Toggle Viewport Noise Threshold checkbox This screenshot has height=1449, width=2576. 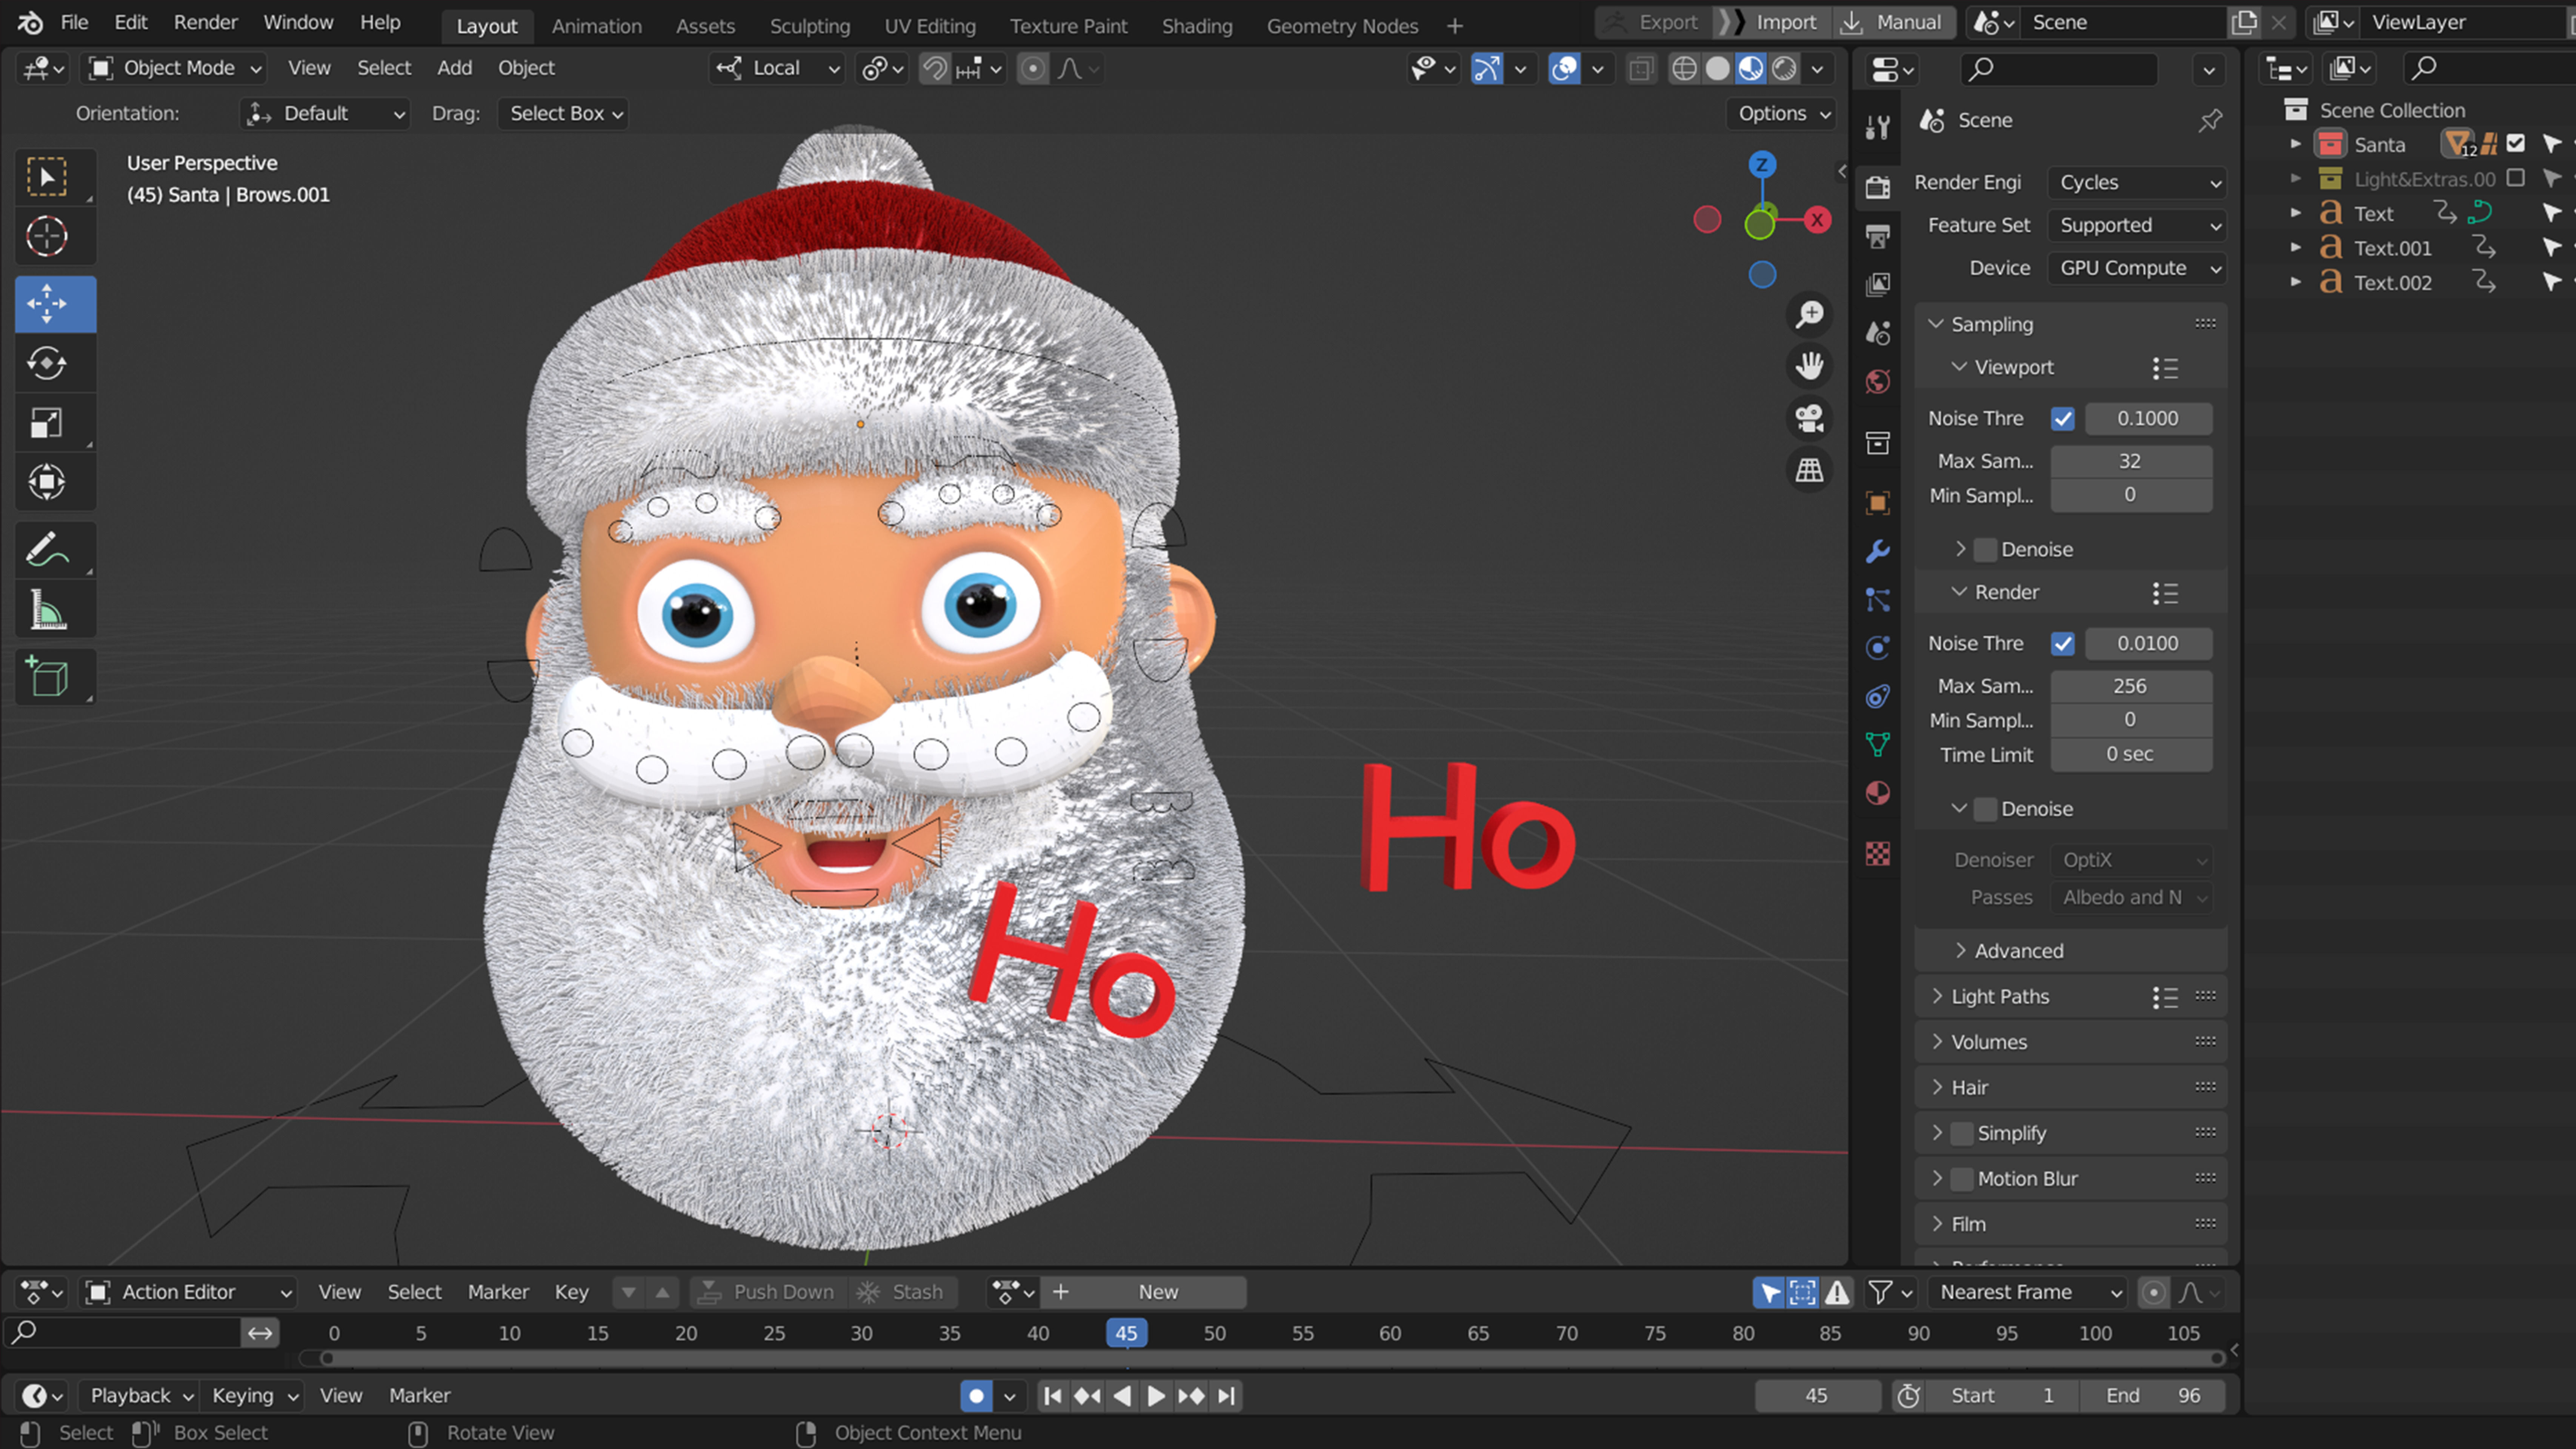[2062, 419]
